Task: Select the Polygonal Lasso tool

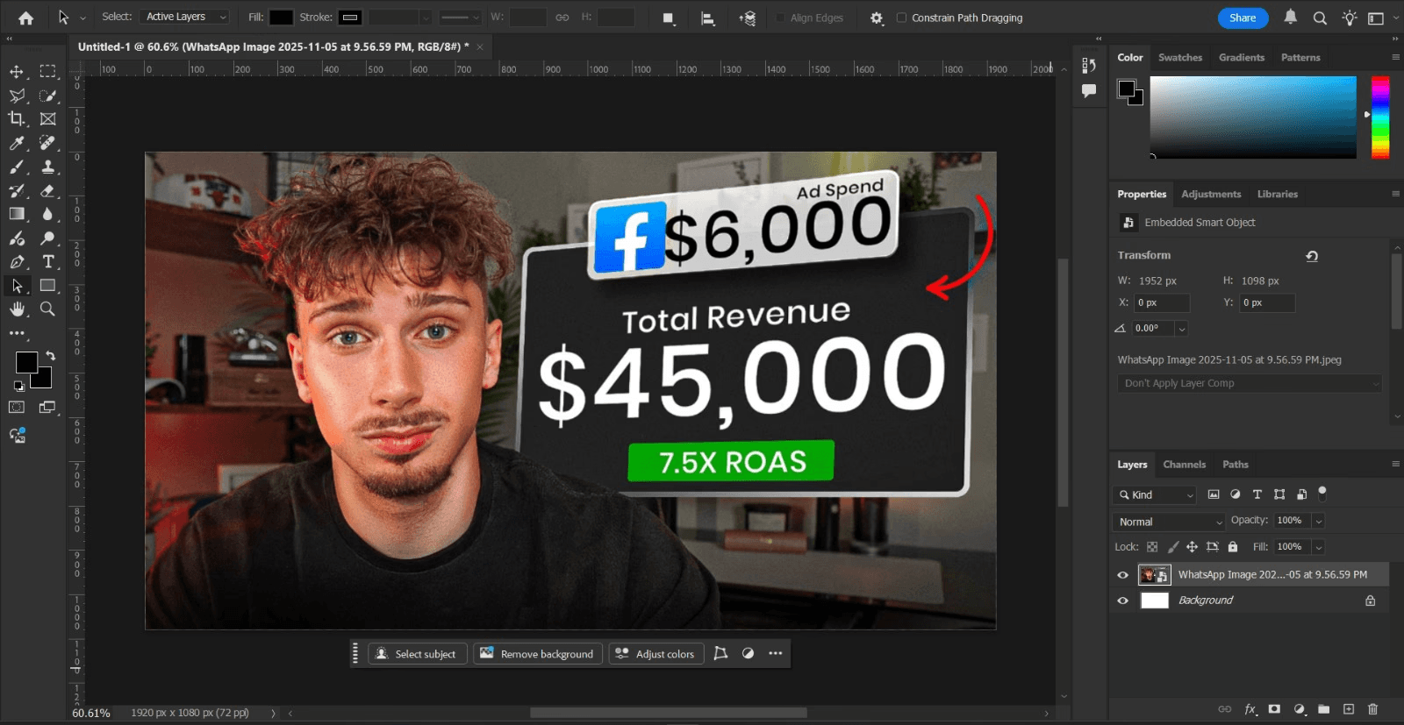Action: coord(17,96)
